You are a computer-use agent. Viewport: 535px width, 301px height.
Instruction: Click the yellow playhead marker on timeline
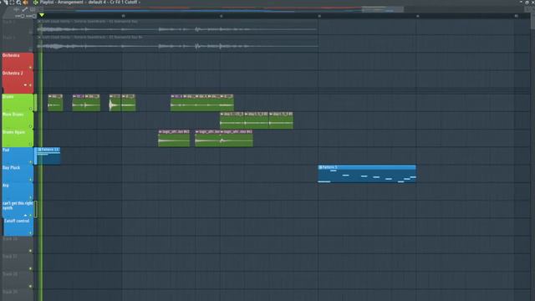pos(42,15)
